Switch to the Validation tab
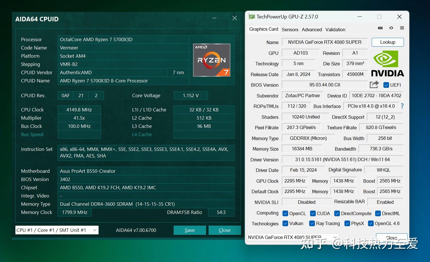Image resolution: width=430 pixels, height=262 pixels. pos(335,30)
